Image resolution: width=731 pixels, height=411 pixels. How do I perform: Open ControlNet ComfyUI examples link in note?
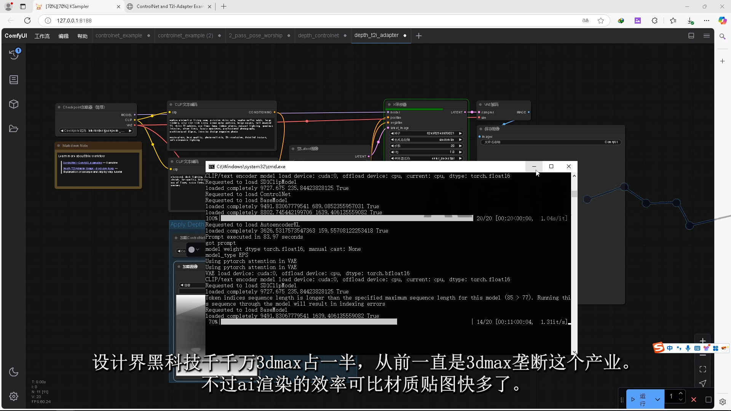83,163
